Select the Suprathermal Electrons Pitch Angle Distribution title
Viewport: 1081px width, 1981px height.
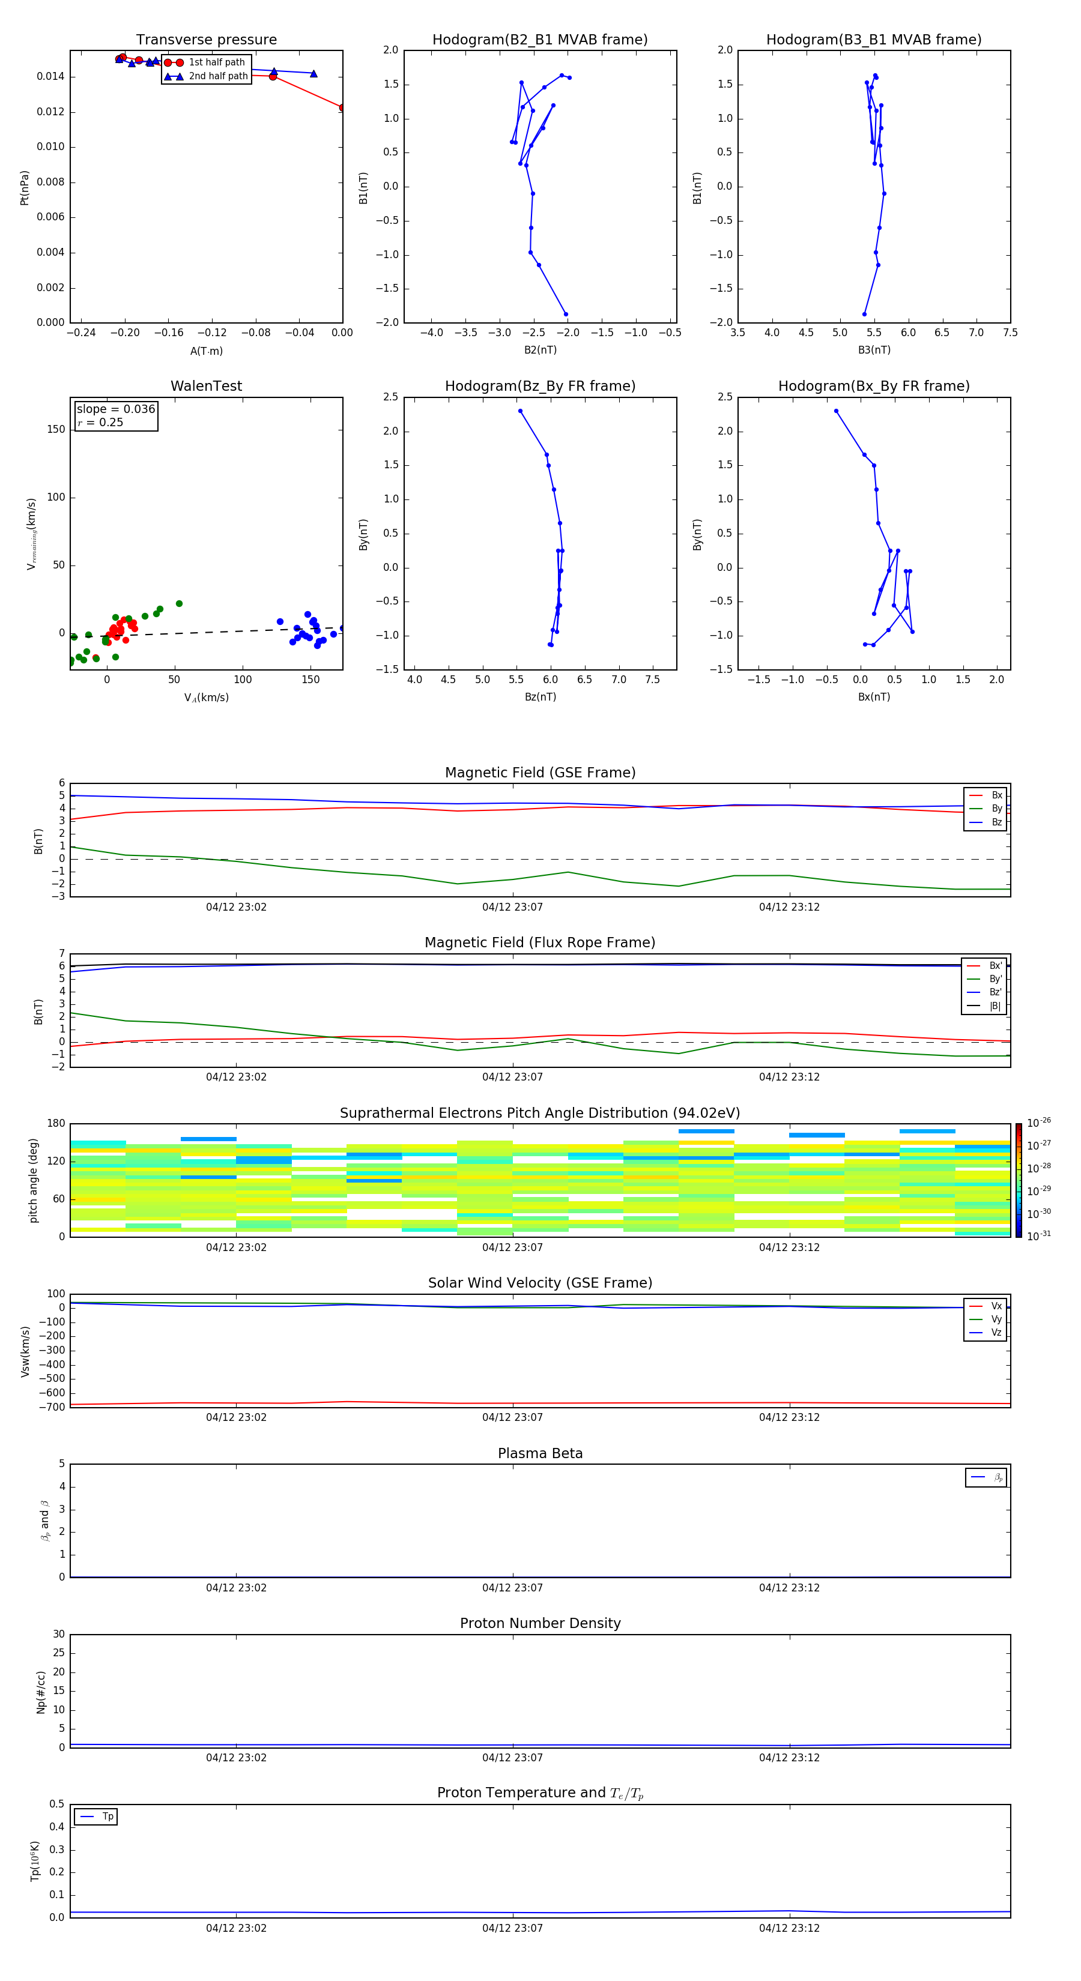(540, 1114)
